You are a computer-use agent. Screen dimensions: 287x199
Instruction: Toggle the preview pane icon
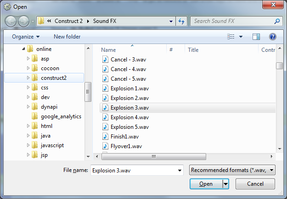256,36
